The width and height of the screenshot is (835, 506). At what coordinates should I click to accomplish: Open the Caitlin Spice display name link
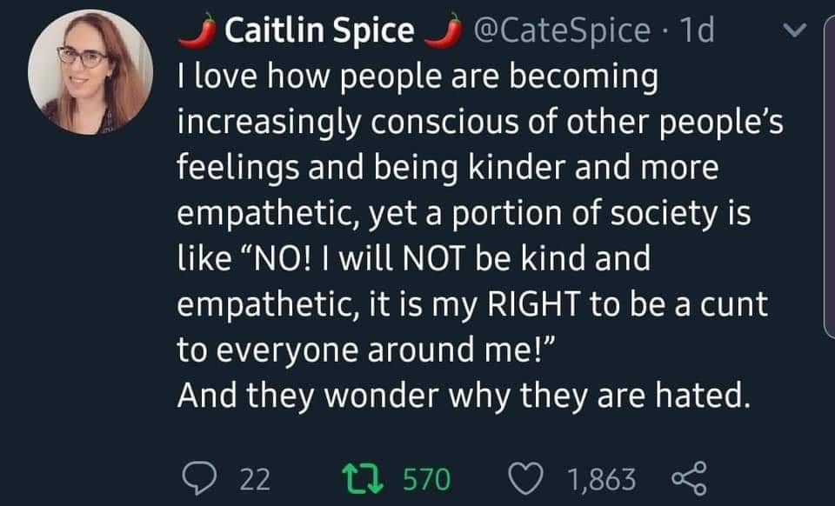coord(319,31)
